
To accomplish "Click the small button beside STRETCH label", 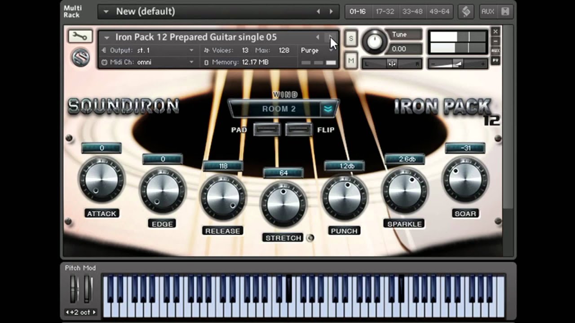I will 310,238.
